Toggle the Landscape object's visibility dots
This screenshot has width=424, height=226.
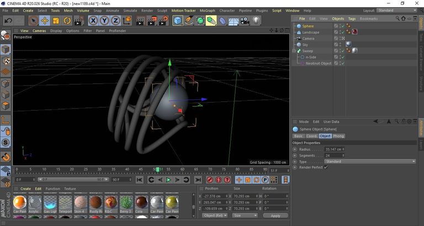340,33
